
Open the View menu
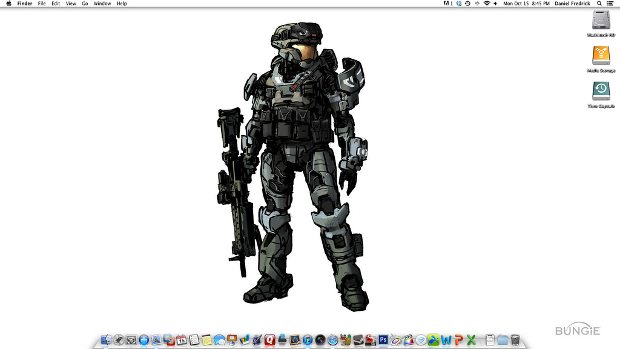point(71,4)
